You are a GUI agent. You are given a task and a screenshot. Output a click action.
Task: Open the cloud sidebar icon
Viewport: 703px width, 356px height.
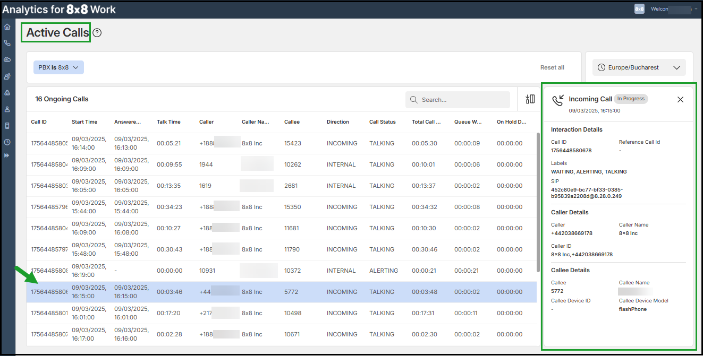click(x=7, y=59)
